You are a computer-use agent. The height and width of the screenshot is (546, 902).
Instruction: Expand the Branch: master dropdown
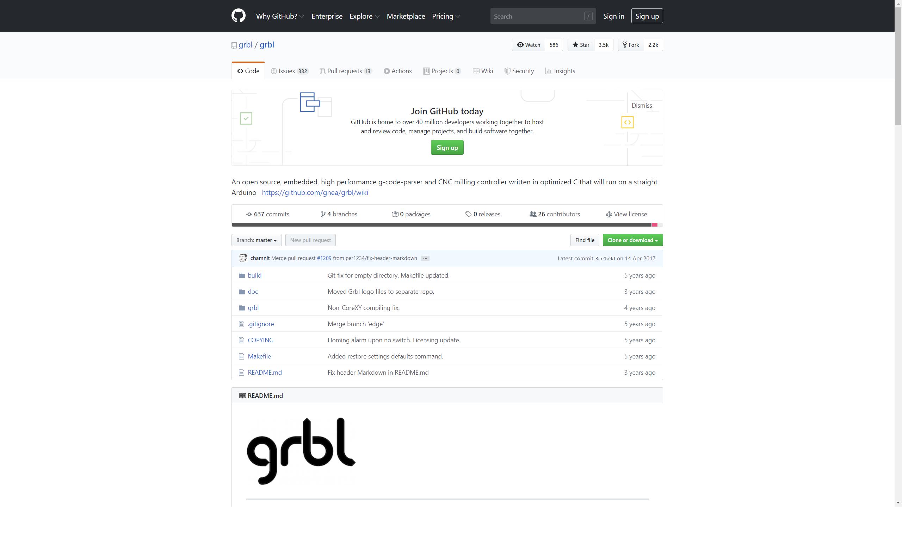(256, 240)
